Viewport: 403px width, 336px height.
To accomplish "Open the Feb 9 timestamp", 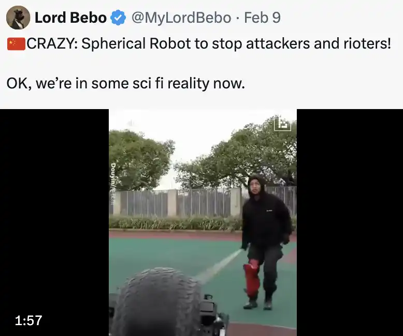I will tap(262, 18).
